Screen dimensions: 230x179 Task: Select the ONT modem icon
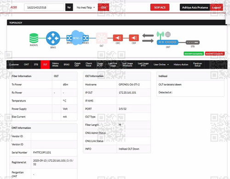[x=167, y=42]
